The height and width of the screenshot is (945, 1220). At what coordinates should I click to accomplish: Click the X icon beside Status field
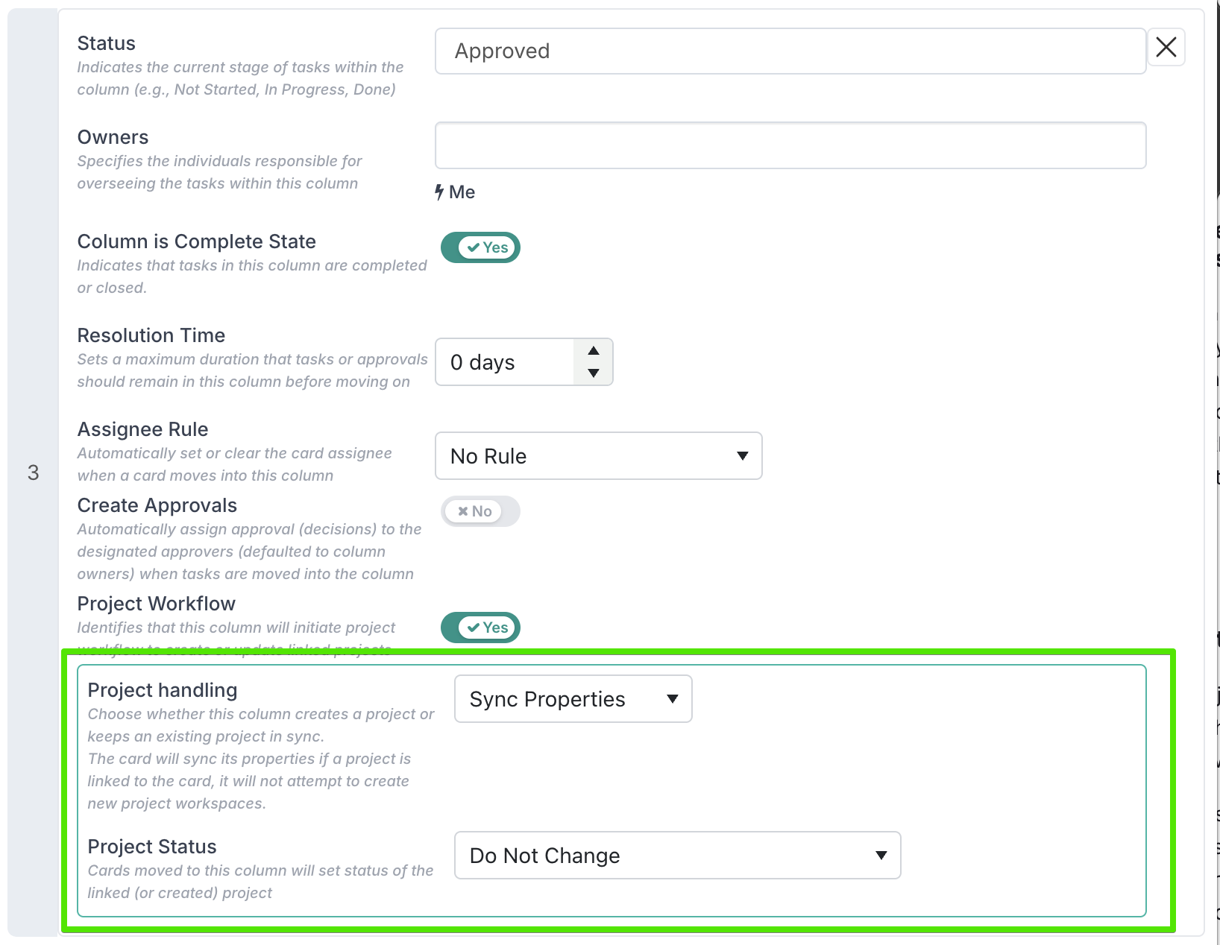[1166, 47]
